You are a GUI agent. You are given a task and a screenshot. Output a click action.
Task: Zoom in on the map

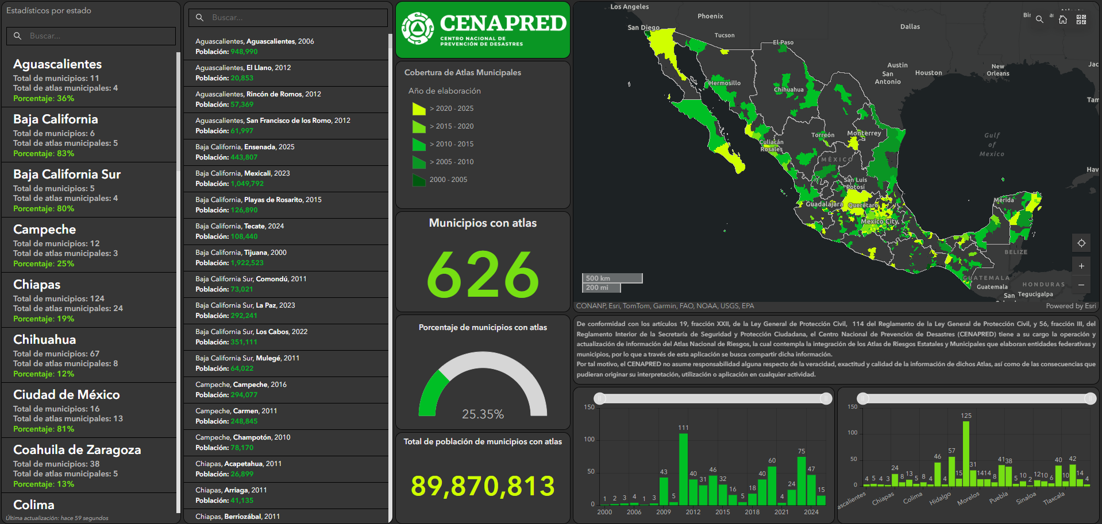pos(1081,266)
